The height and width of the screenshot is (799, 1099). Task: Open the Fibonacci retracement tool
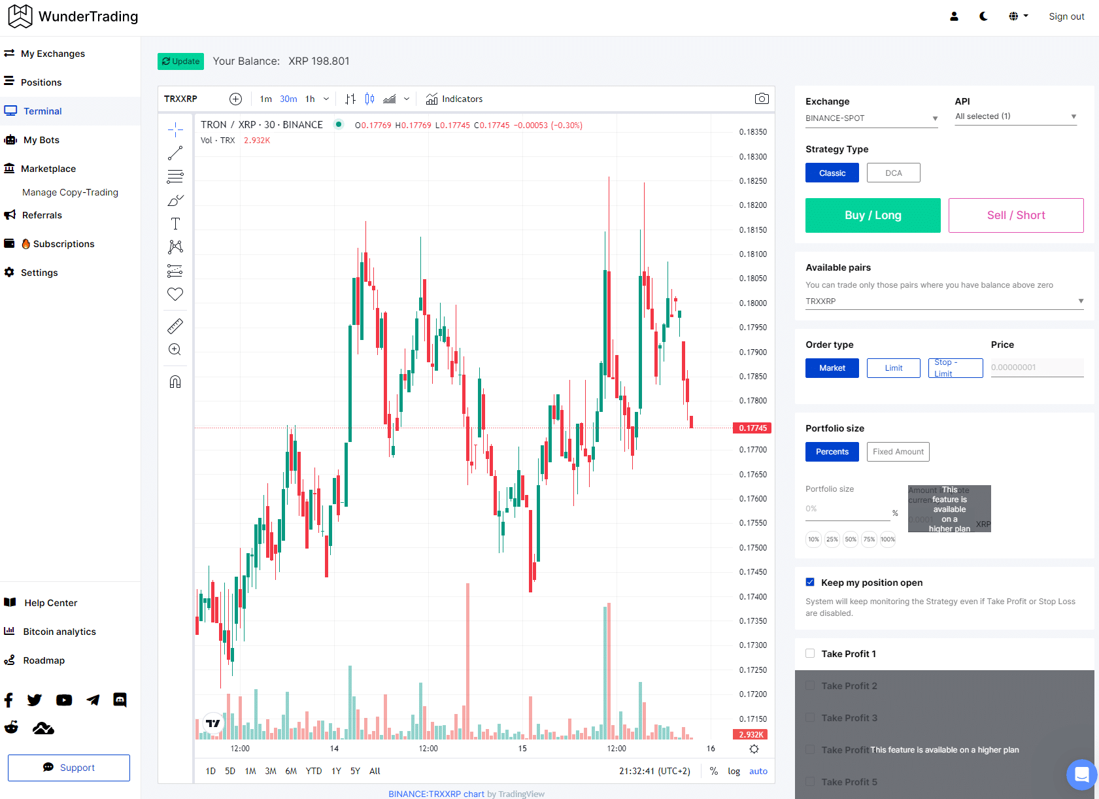175,177
